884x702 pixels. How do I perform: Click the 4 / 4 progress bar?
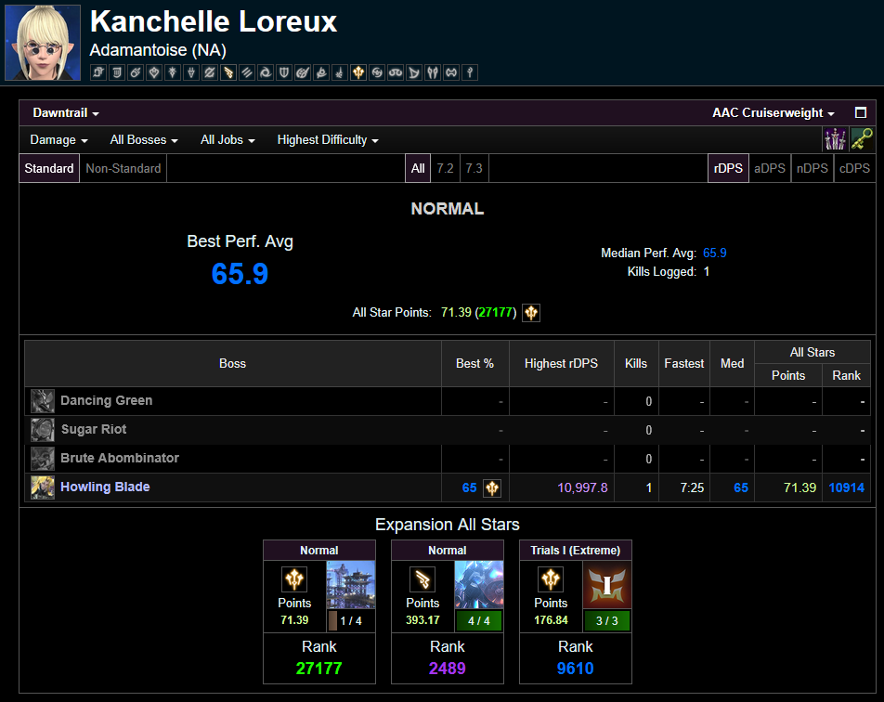(x=478, y=621)
